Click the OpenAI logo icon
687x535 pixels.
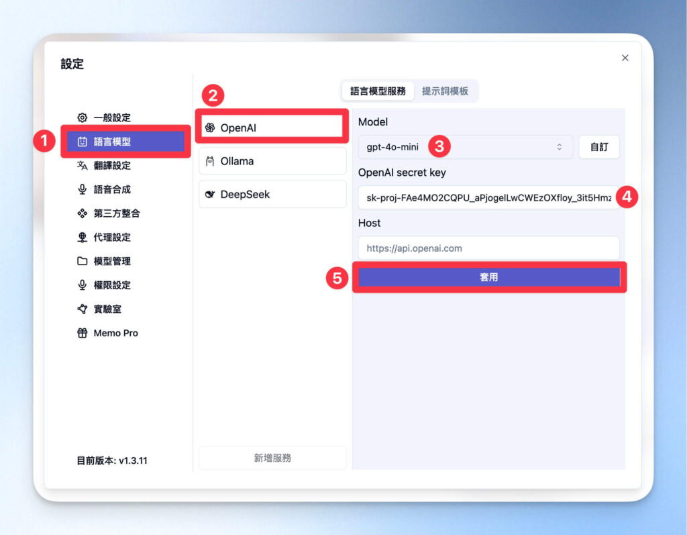click(210, 128)
